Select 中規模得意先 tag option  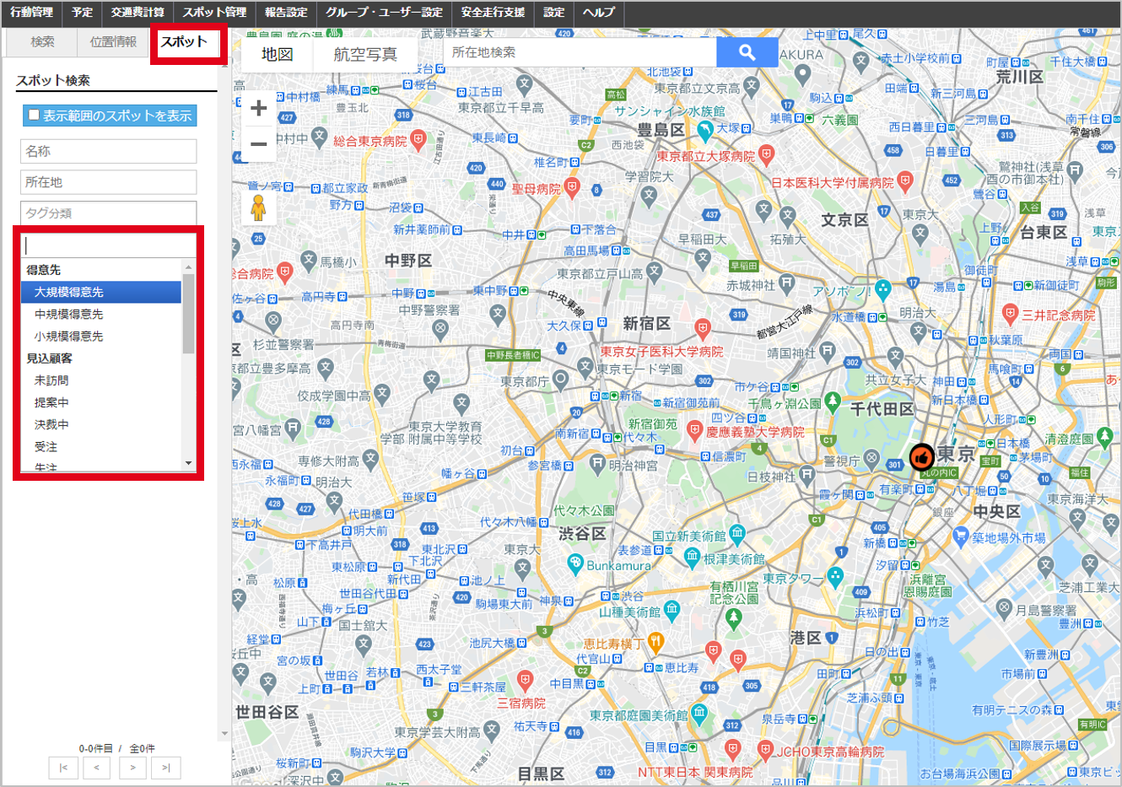[x=101, y=314]
